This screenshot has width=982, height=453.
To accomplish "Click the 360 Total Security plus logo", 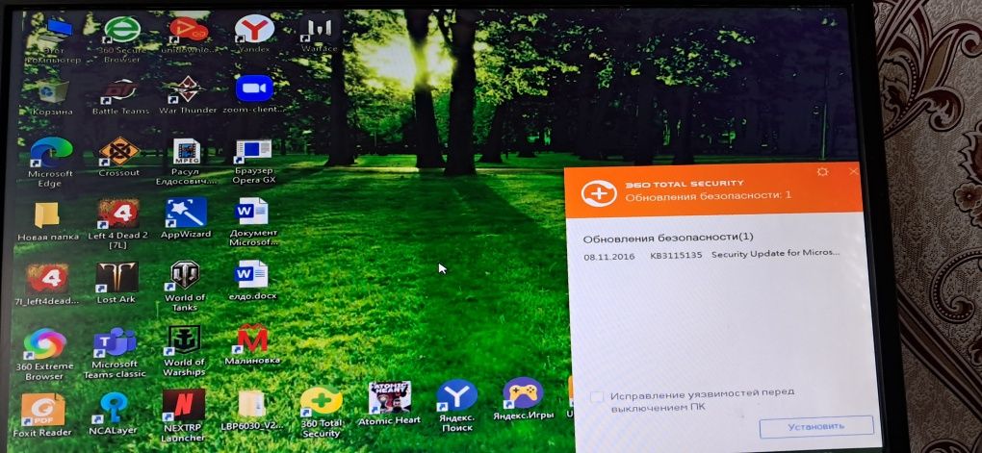I will point(599,192).
